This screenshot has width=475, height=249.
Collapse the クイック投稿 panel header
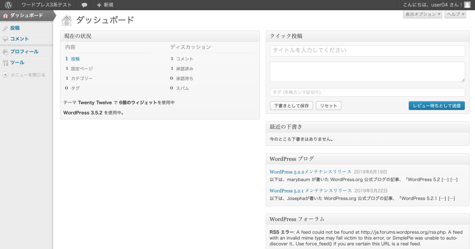[x=367, y=36]
